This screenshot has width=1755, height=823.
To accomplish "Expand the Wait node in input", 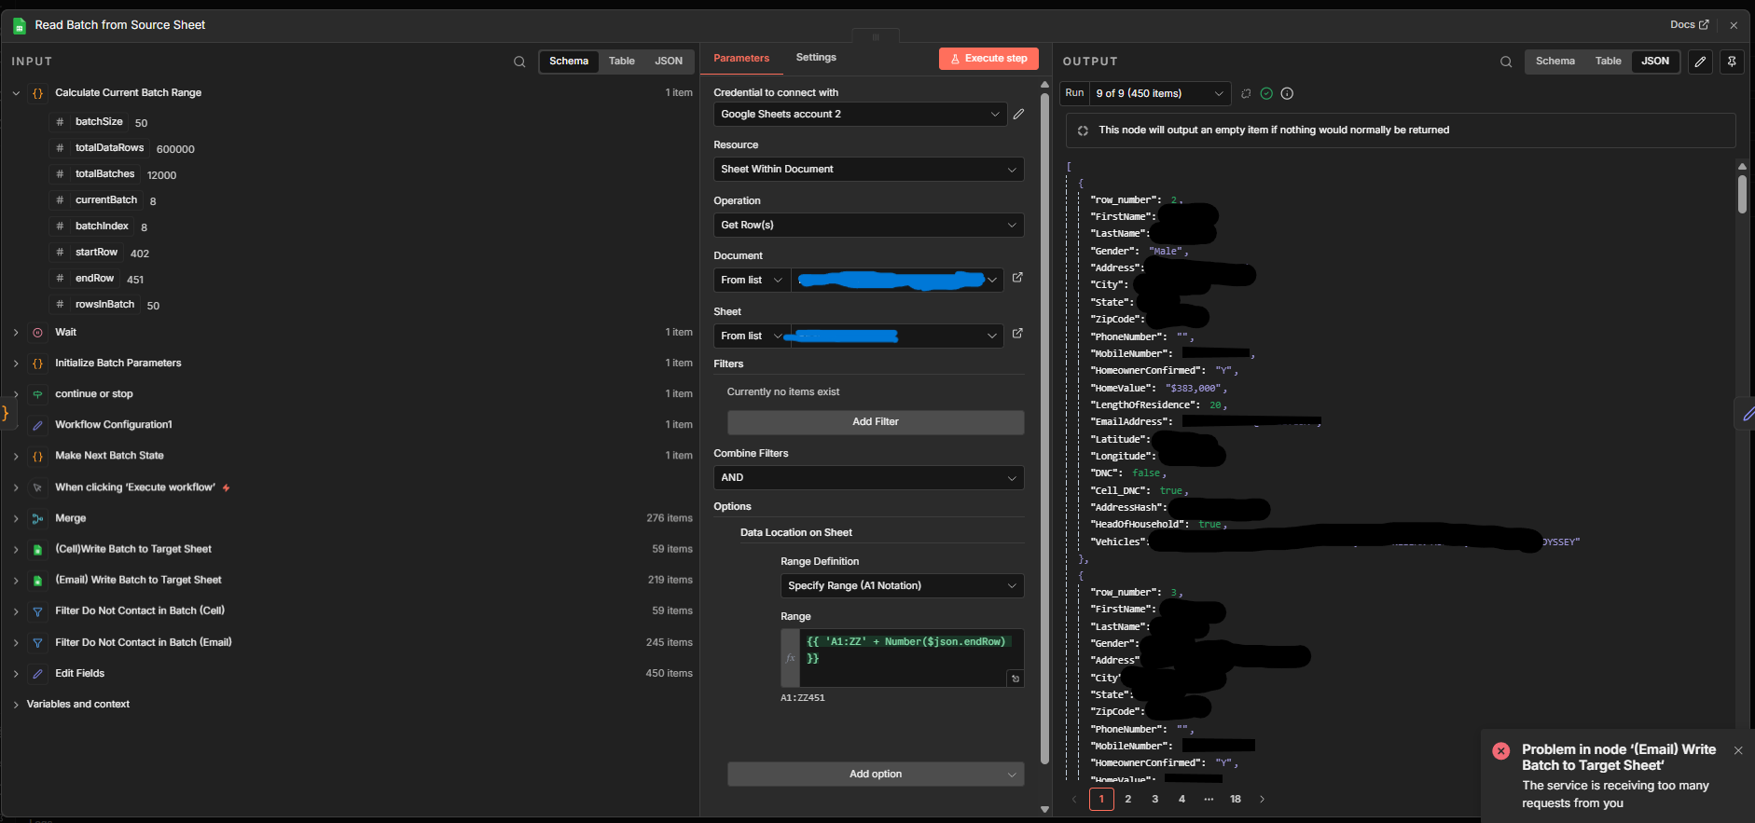I will coord(16,333).
